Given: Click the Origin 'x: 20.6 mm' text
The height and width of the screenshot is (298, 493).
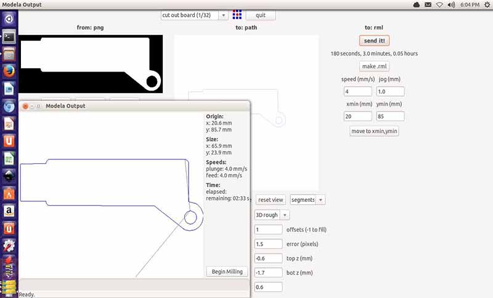Looking at the screenshot, I should pyautogui.click(x=219, y=123).
